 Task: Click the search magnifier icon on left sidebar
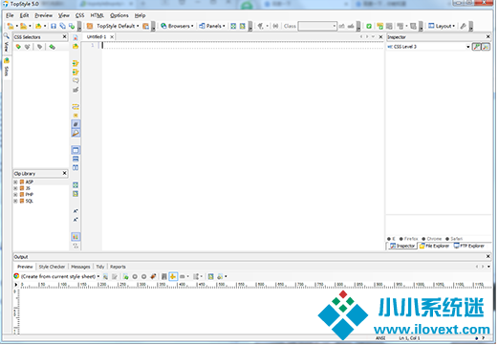pyautogui.click(x=6, y=35)
